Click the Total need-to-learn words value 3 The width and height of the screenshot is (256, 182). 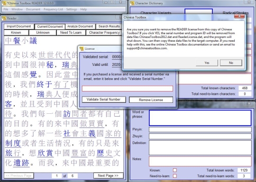click(244, 176)
